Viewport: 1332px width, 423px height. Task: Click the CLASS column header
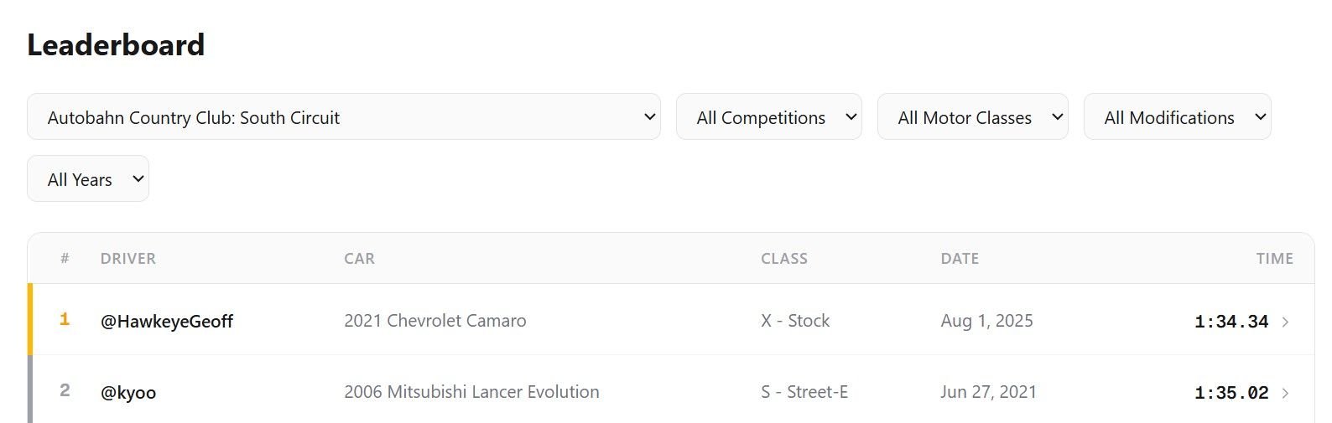(783, 259)
